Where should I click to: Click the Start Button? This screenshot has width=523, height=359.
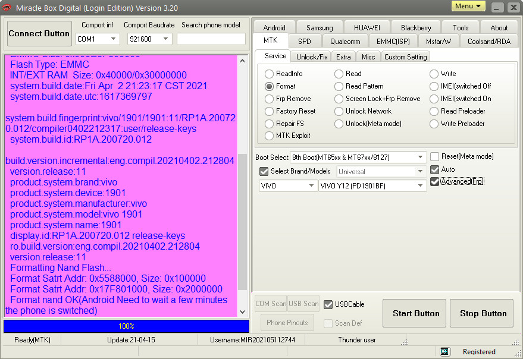coord(414,313)
